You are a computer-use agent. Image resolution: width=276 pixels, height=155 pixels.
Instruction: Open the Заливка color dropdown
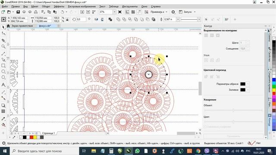248,90
